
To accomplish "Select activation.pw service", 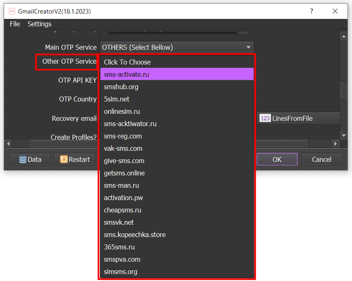I will [177, 198].
